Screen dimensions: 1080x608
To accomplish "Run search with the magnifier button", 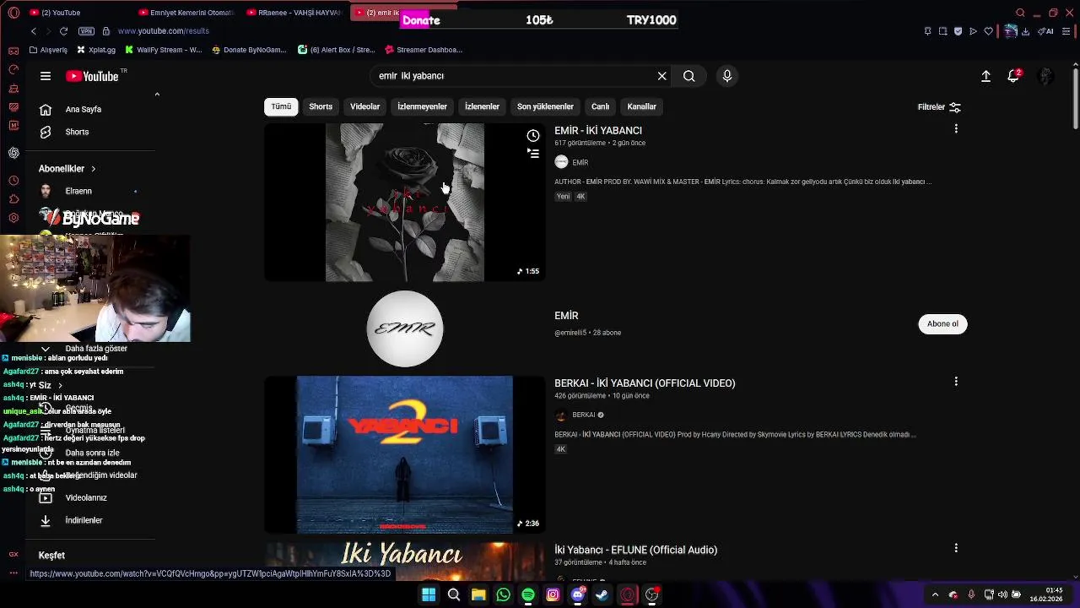I will [x=689, y=76].
